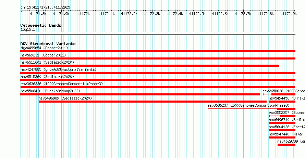
Task: Click the 41172.3k ruler label
Action: pyautogui.click(x=152, y=14)
